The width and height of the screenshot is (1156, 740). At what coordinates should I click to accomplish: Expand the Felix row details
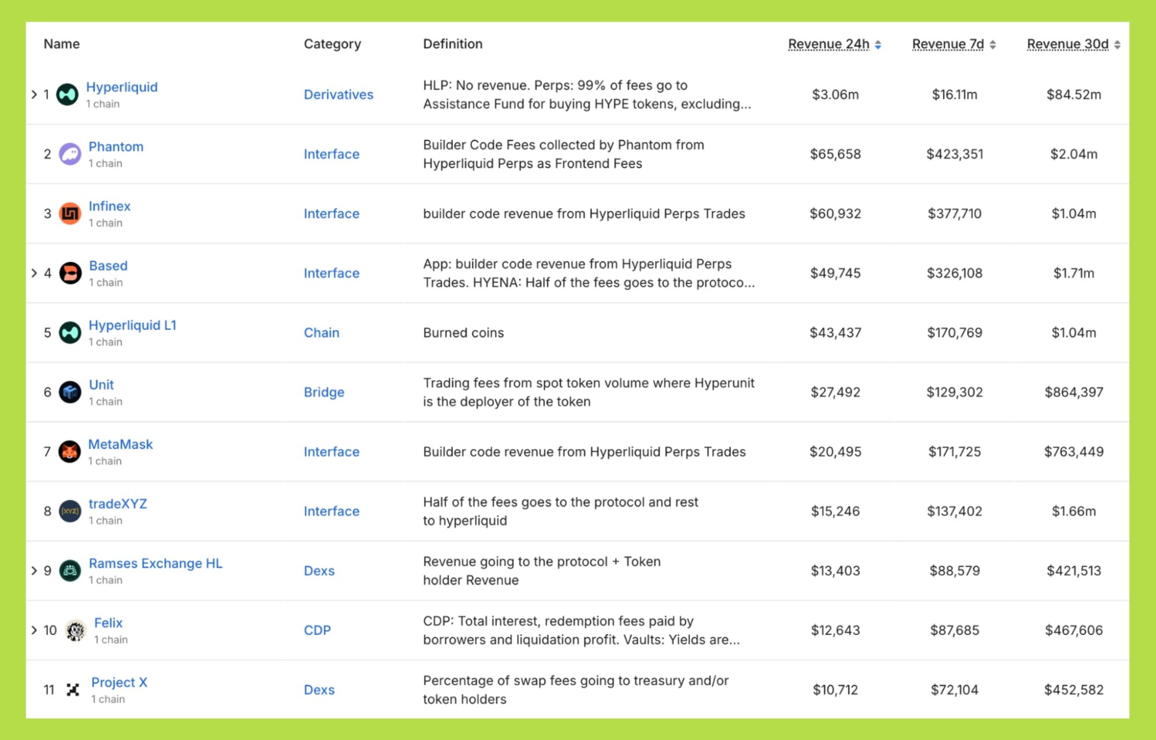[34, 630]
